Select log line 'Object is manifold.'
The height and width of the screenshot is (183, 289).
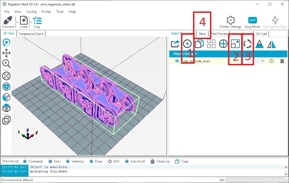[x=49, y=167]
